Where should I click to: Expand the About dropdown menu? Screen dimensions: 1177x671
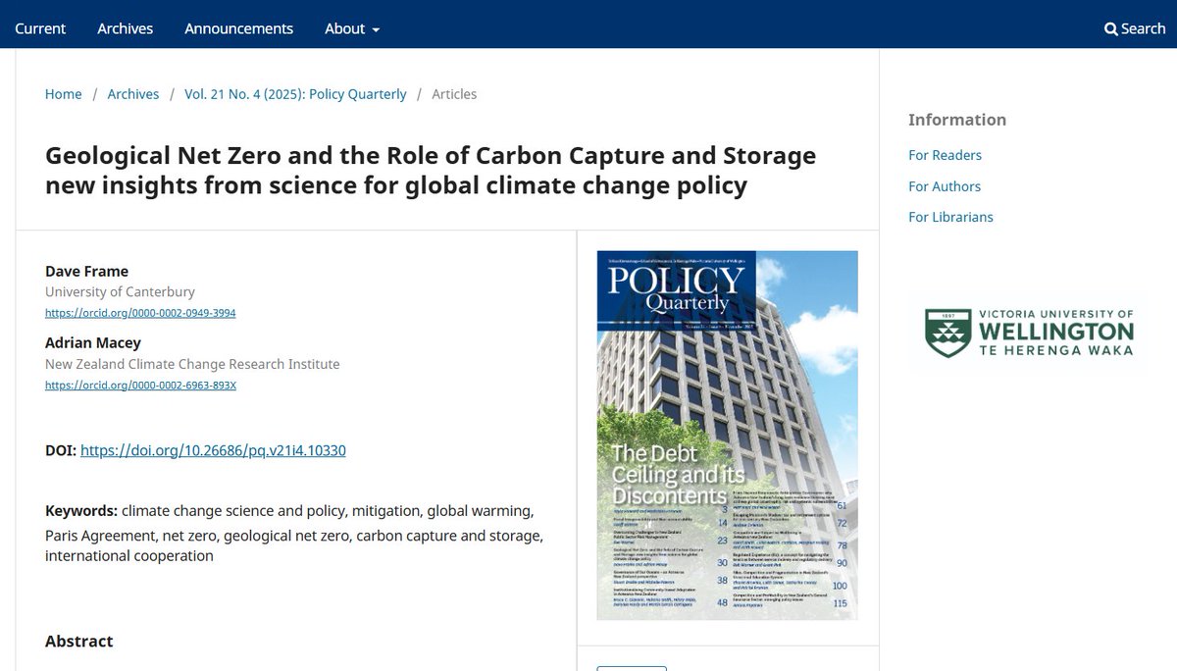tap(352, 28)
